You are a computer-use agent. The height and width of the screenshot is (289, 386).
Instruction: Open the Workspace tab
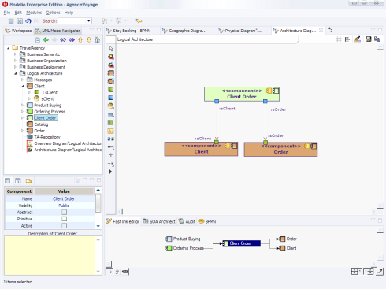tap(18, 31)
